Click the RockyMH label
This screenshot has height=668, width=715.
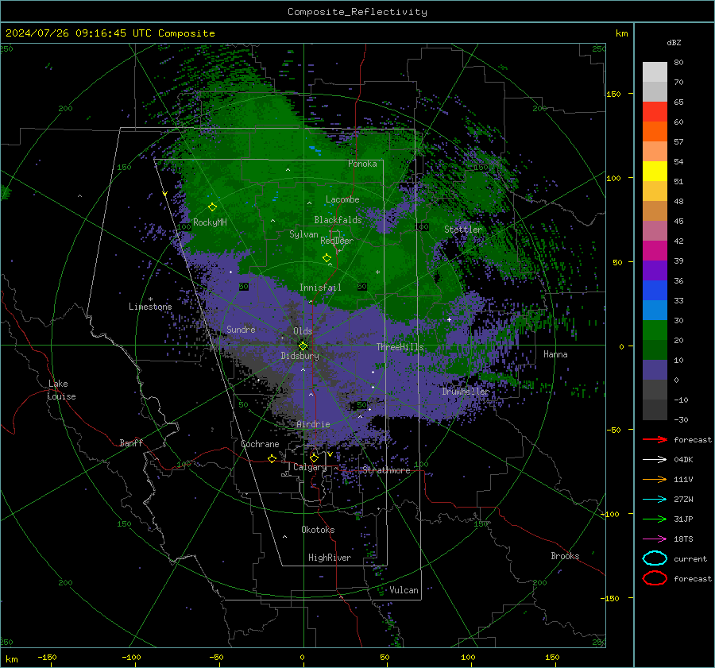coord(210,222)
